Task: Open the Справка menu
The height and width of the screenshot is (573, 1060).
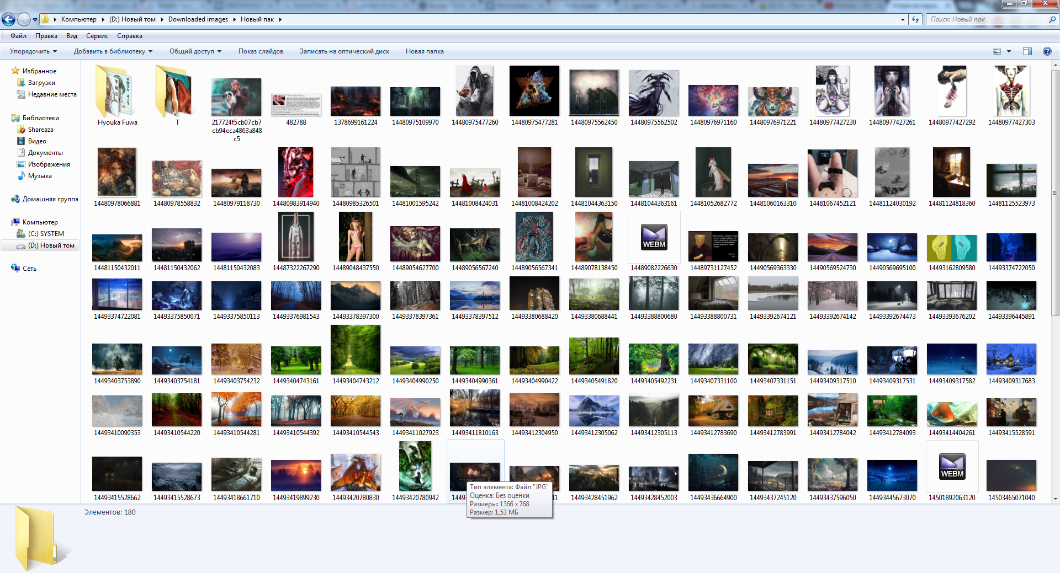Action: [x=130, y=36]
